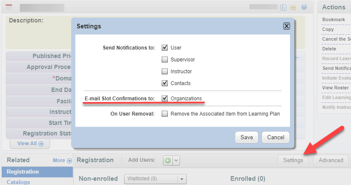The width and height of the screenshot is (351, 185).
Task: Open the help question mark icon
Action: [x=304, y=7]
